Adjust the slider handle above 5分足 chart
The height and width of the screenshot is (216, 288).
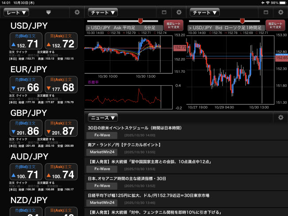tap(140, 21)
